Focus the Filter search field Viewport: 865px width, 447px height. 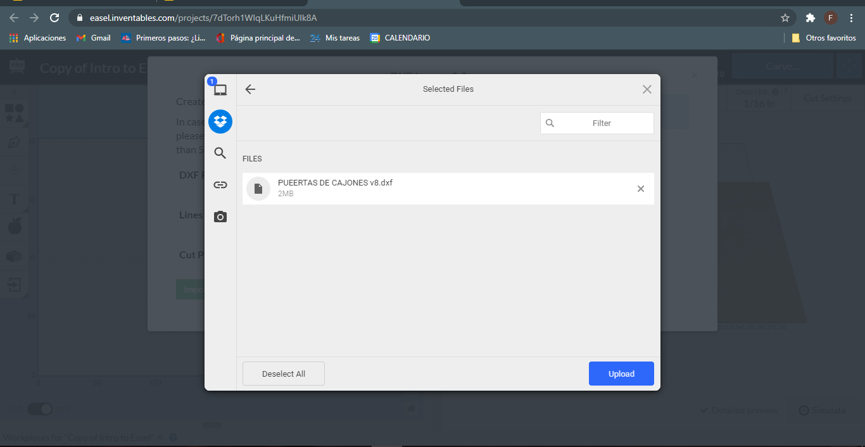click(x=597, y=123)
